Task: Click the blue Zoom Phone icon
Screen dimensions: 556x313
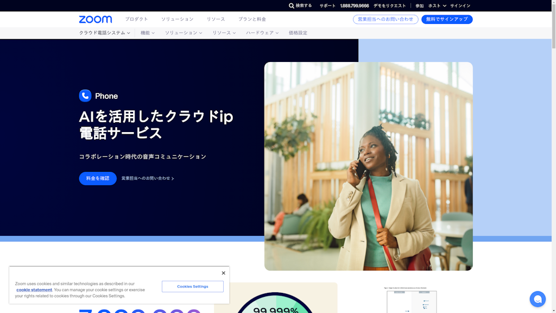Action: 85,96
